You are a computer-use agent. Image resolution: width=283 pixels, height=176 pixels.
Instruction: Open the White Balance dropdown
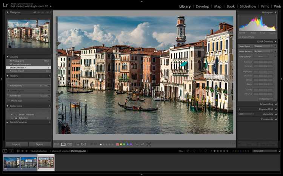coord(264,52)
